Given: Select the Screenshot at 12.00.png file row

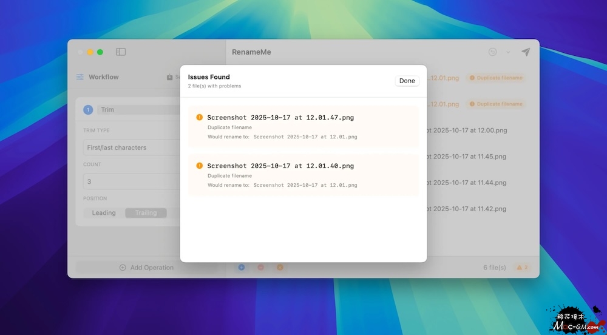Looking at the screenshot, I should [467, 130].
